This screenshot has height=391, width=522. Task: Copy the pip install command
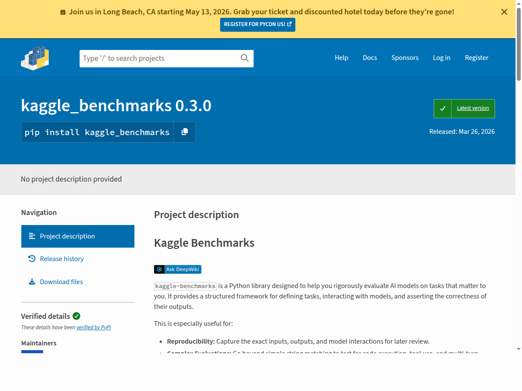click(184, 132)
